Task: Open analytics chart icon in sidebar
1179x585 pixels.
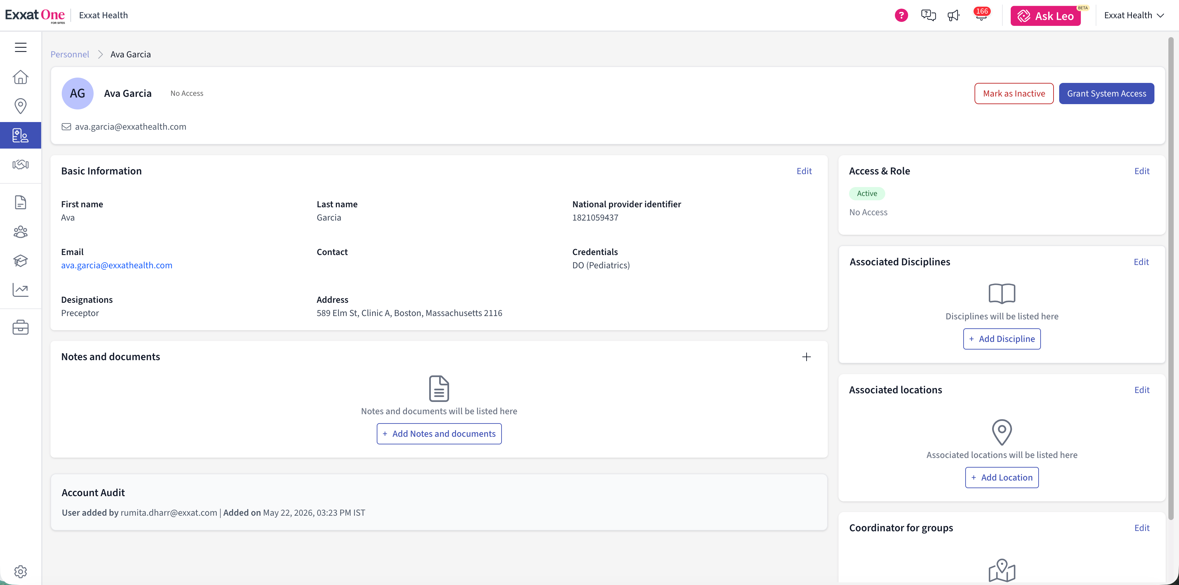Action: click(21, 290)
